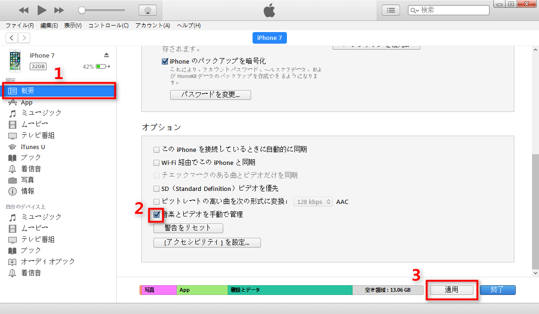Click the list view icon near search

[x=391, y=10]
